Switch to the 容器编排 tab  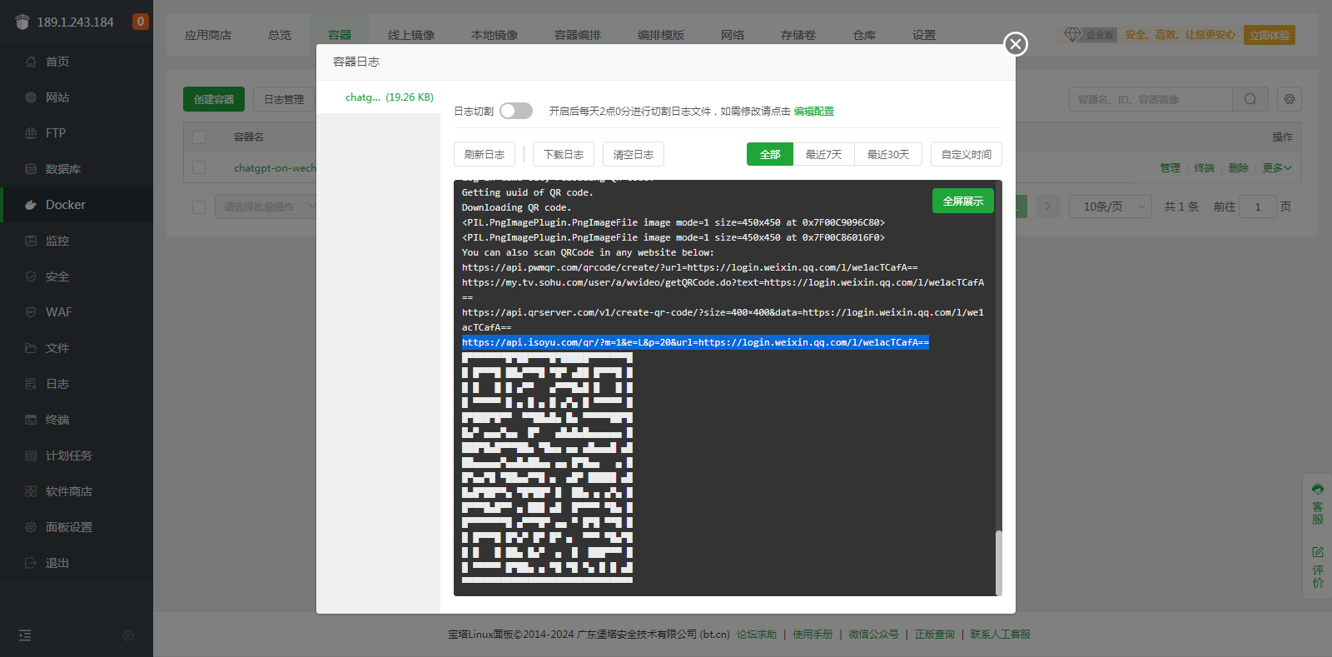[578, 35]
